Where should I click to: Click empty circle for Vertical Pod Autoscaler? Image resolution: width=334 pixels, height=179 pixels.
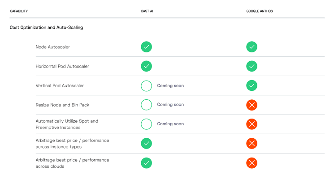pos(146,85)
